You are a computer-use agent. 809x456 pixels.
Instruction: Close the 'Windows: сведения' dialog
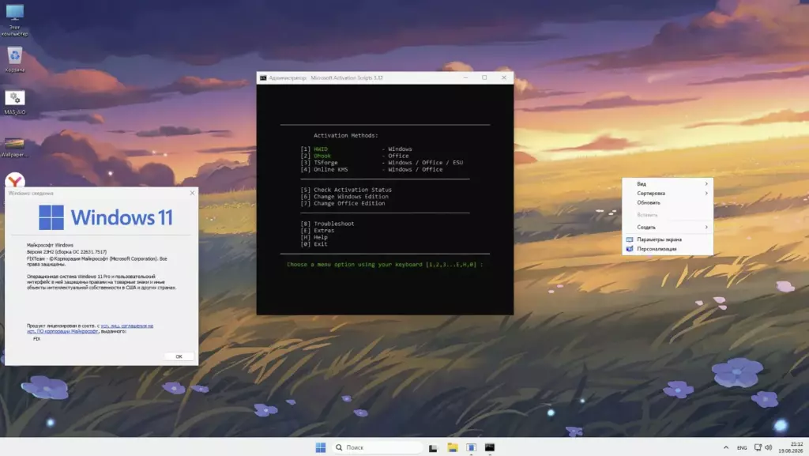(x=192, y=193)
